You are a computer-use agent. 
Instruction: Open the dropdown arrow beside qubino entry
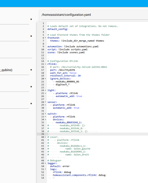point(31,70)
